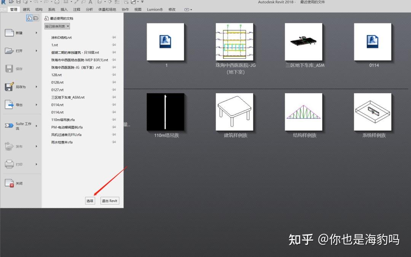Image resolution: width=411 pixels, height=257 pixels.
Task: Click the quick access Open folder icon
Action: (x=11, y=2)
